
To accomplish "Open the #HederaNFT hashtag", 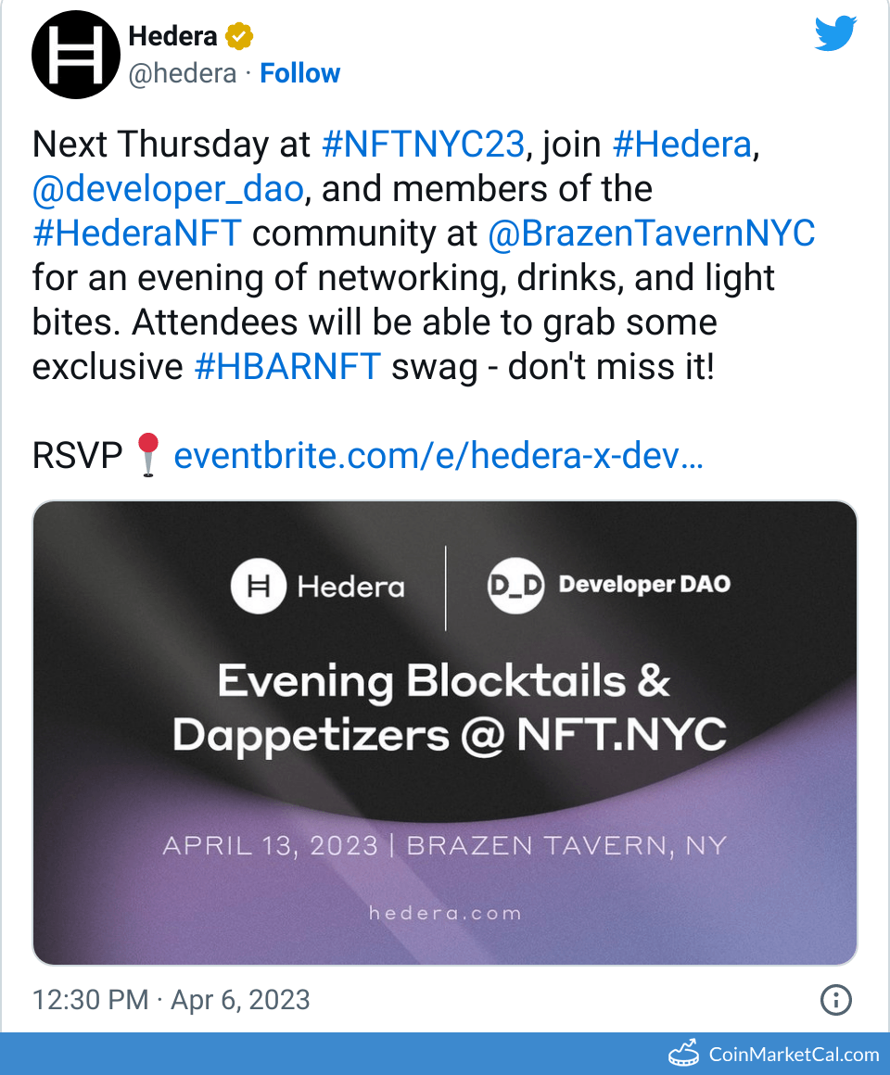I will (x=137, y=234).
